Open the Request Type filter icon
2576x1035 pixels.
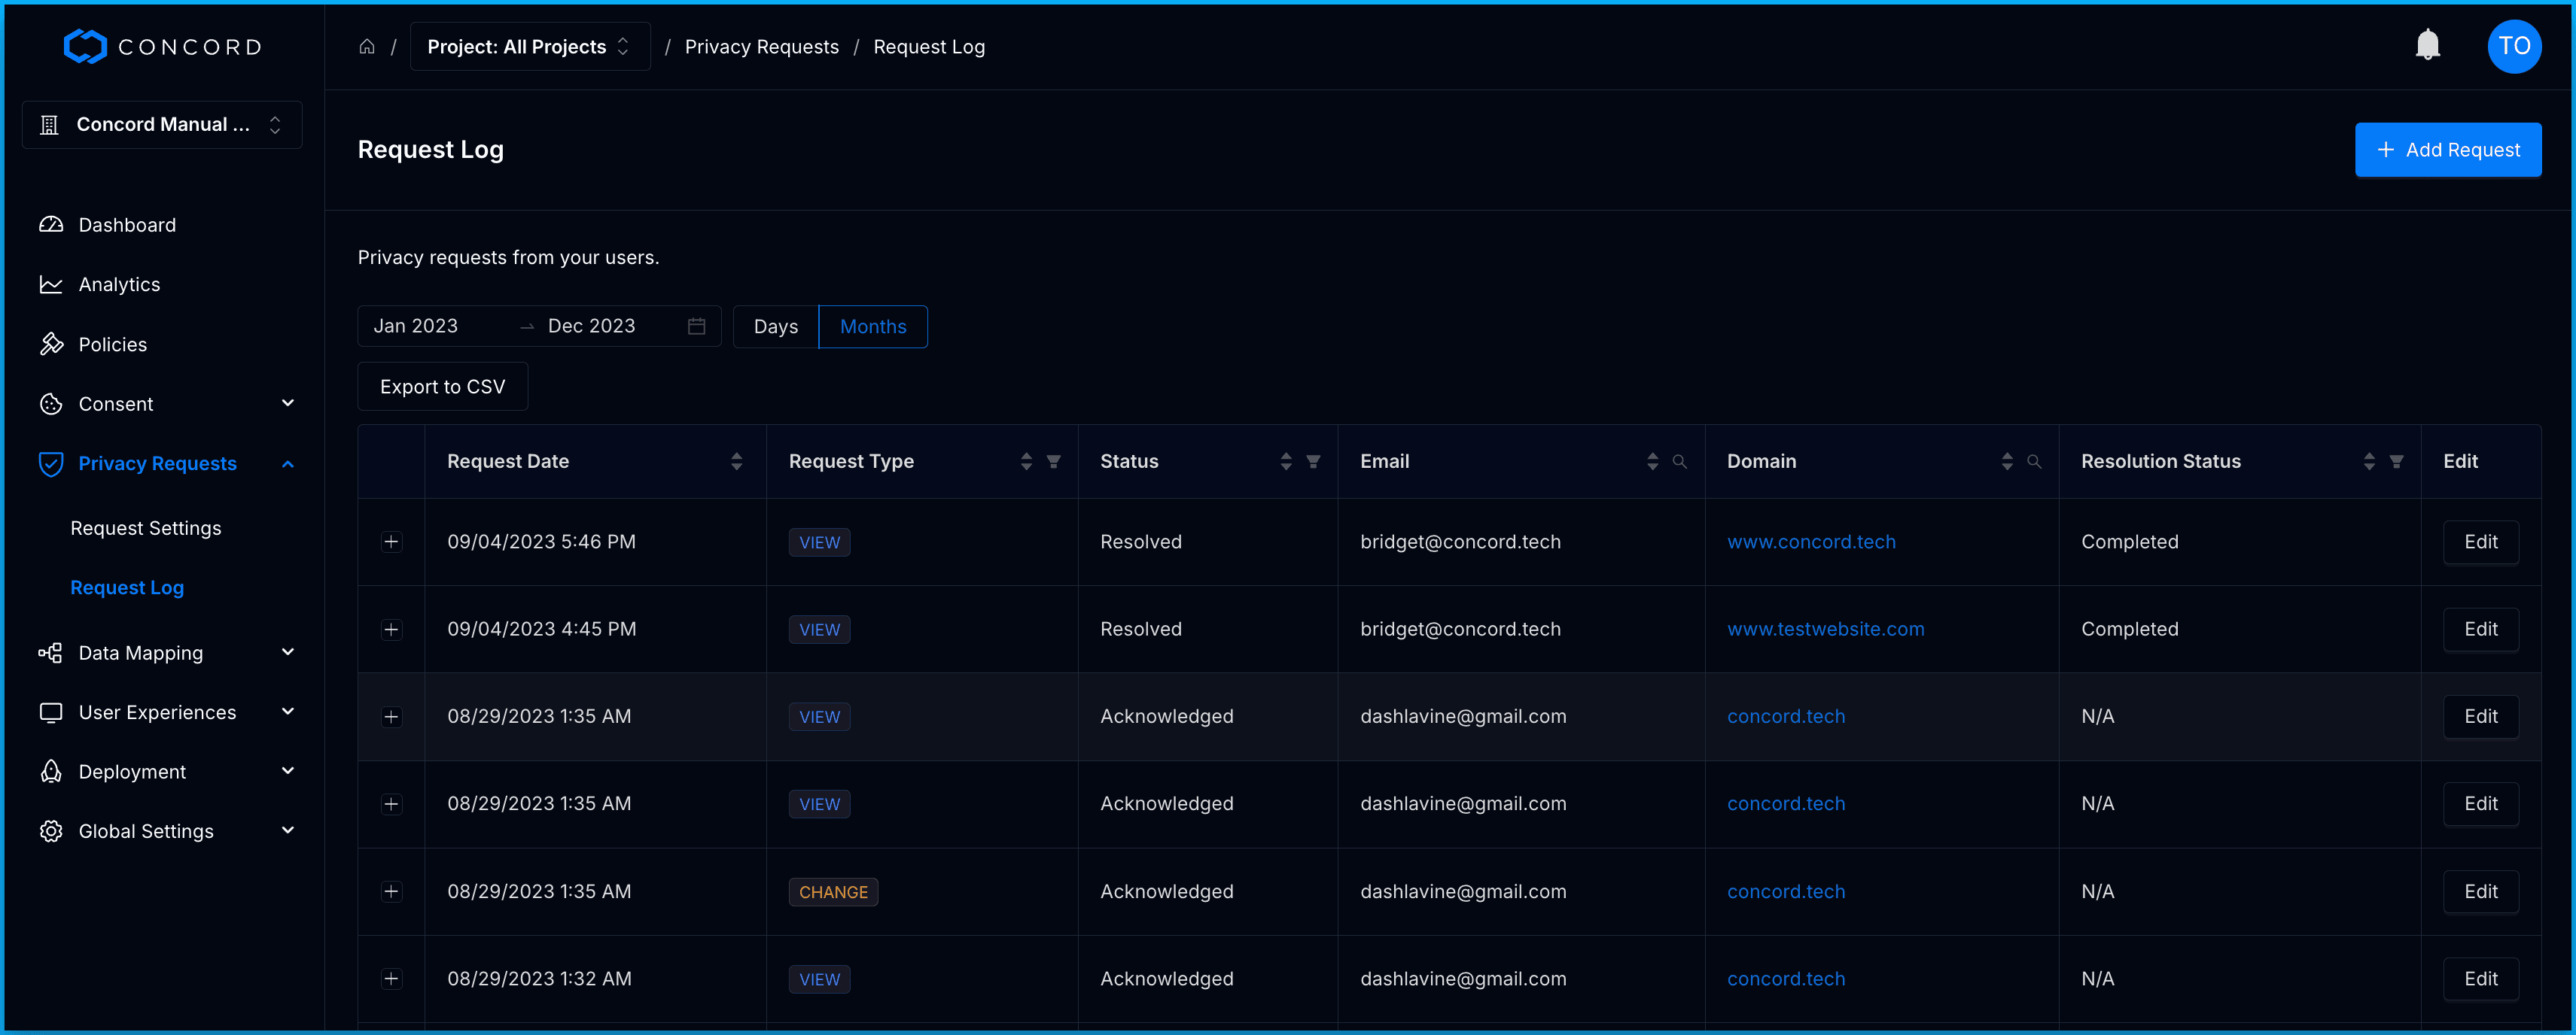1053,462
